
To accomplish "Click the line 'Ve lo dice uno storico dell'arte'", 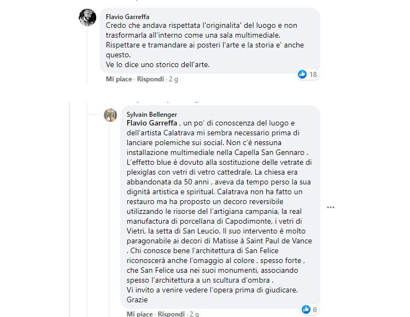I will 157,64.
